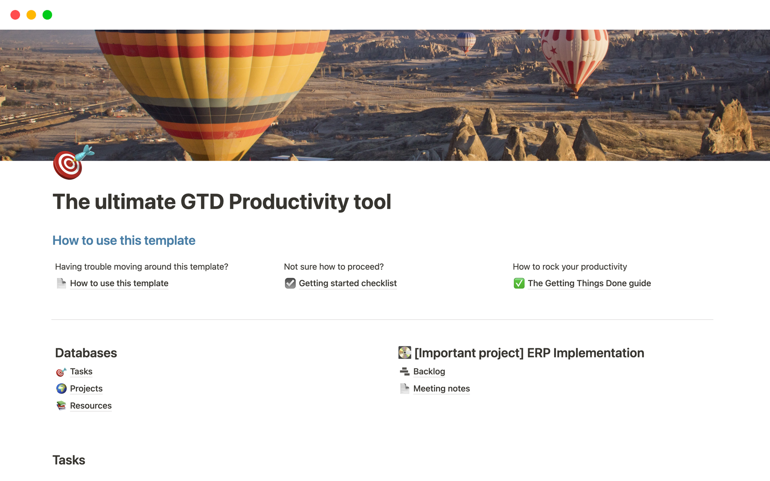Open the Getting started checklist
The height and width of the screenshot is (481, 770).
tap(348, 283)
